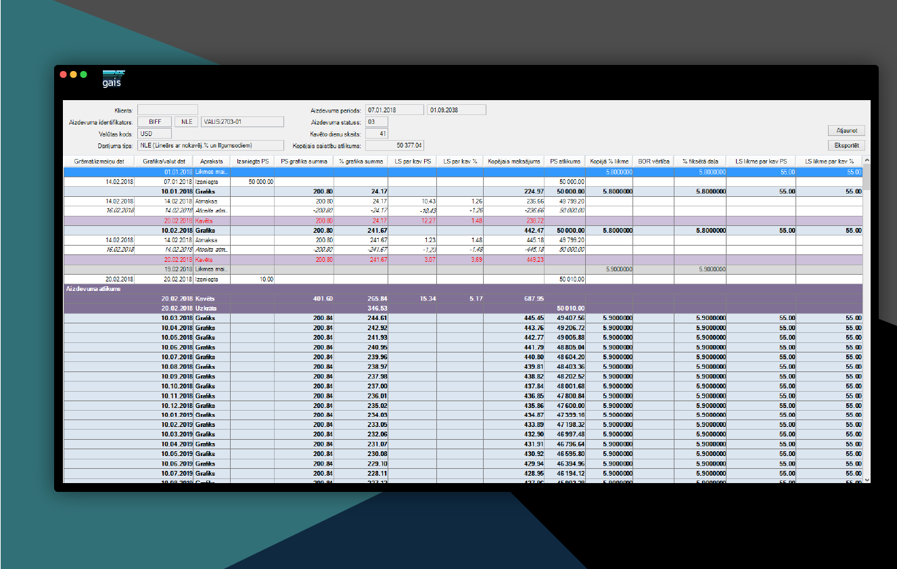Click the 10.00 issued amount cell
The height and width of the screenshot is (569, 897).
click(x=252, y=279)
